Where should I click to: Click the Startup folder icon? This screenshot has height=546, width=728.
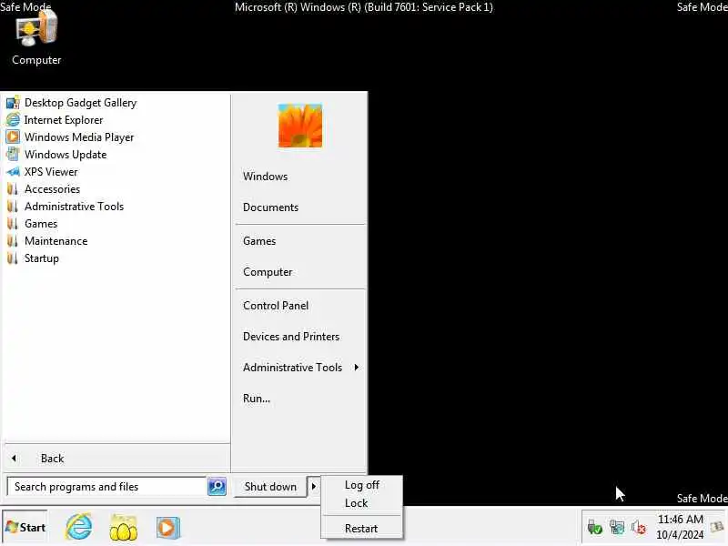pyautogui.click(x=13, y=258)
